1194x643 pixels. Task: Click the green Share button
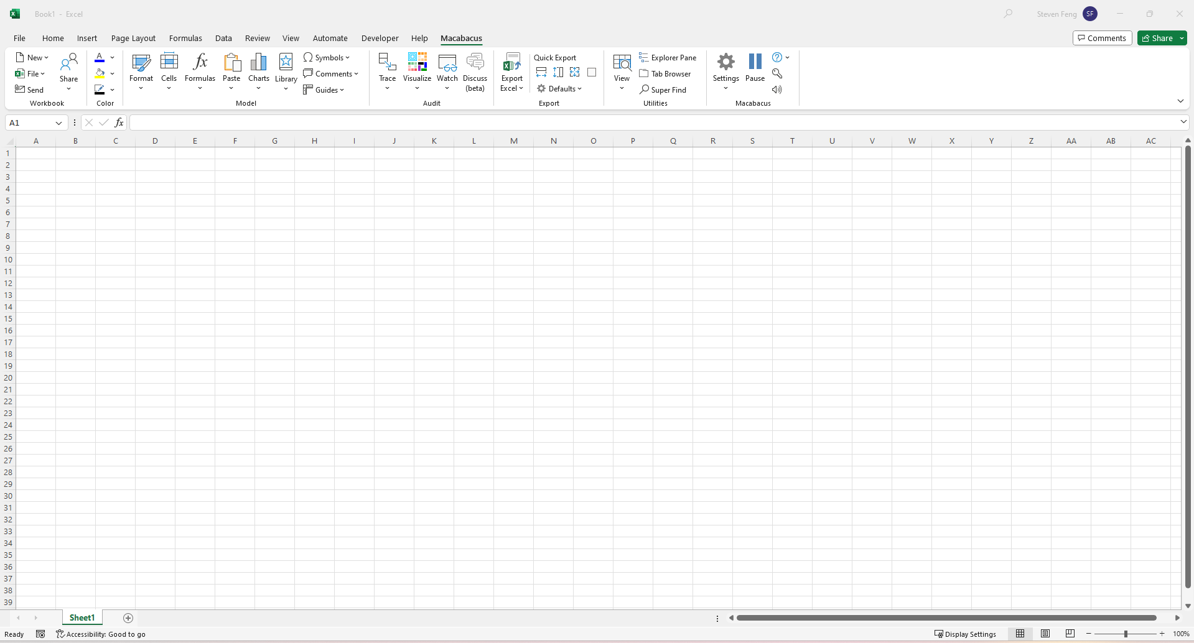click(1157, 38)
